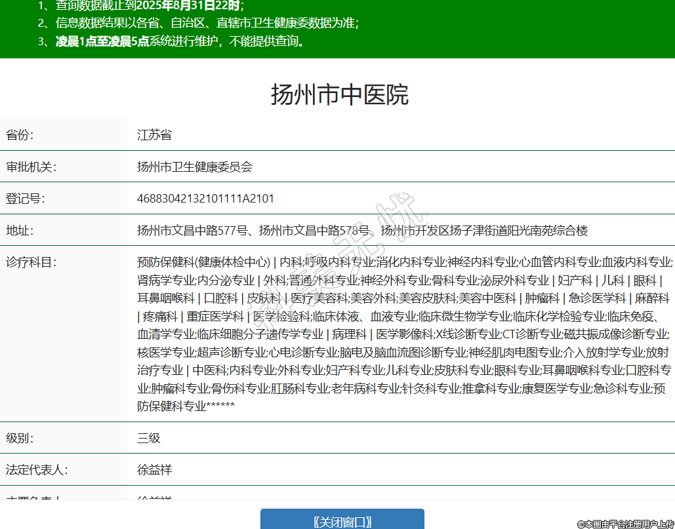Click the hospital title 扬州市中医院
The image size is (675, 529).
(339, 95)
